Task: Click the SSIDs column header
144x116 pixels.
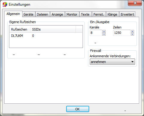Action: pos(53,29)
